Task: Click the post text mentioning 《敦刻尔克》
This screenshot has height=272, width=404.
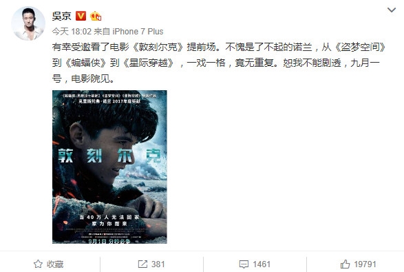Action: [158, 48]
